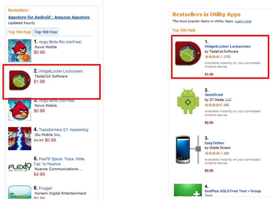
Task: Click the Learn more link
Action: [243, 21]
